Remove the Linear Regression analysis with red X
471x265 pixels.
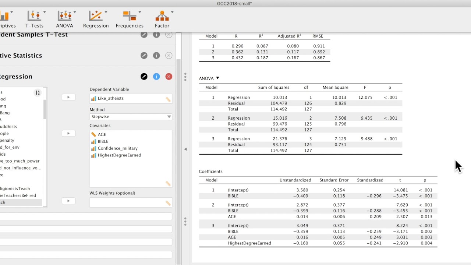(169, 77)
